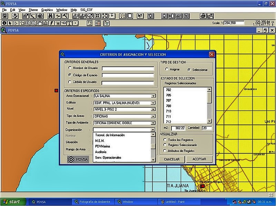This screenshot has width=276, height=206.
Task: Click scroll-down arrow of Registros Seleccionados list
Action: (209, 121)
